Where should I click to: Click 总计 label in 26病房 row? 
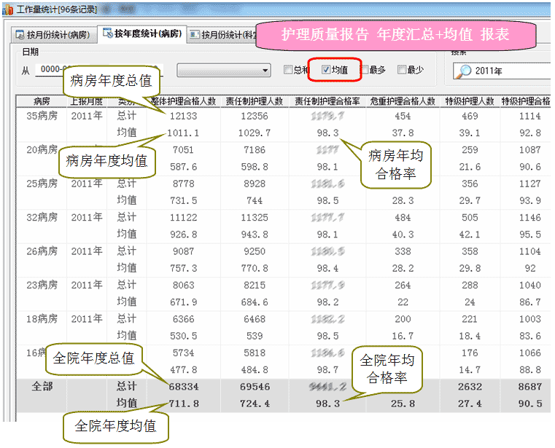tap(126, 251)
